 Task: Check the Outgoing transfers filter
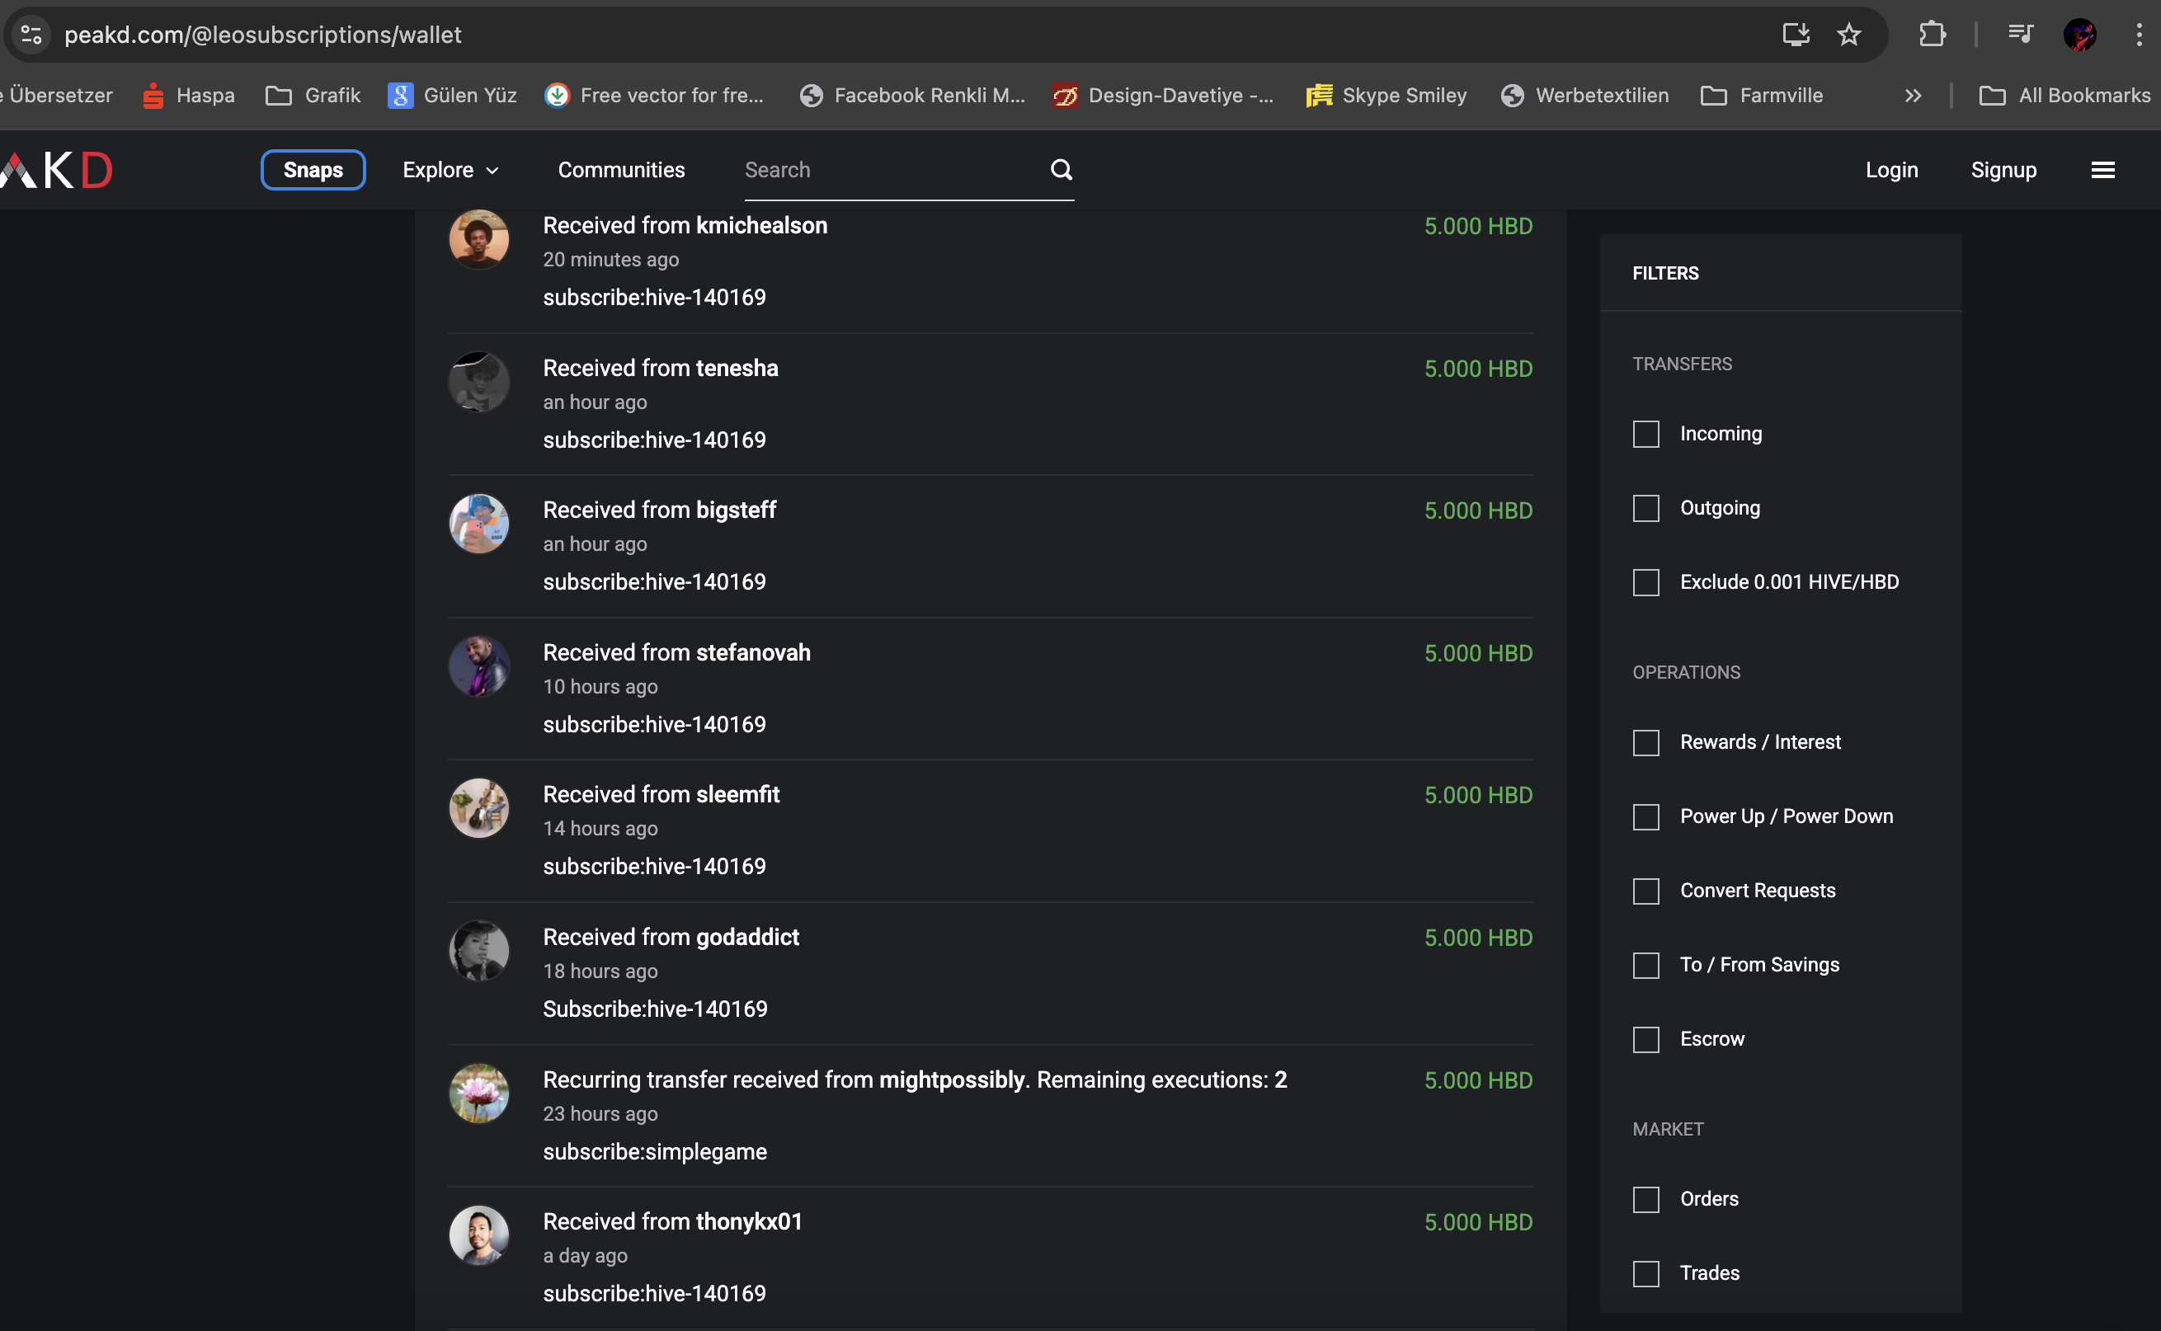[x=1645, y=508]
